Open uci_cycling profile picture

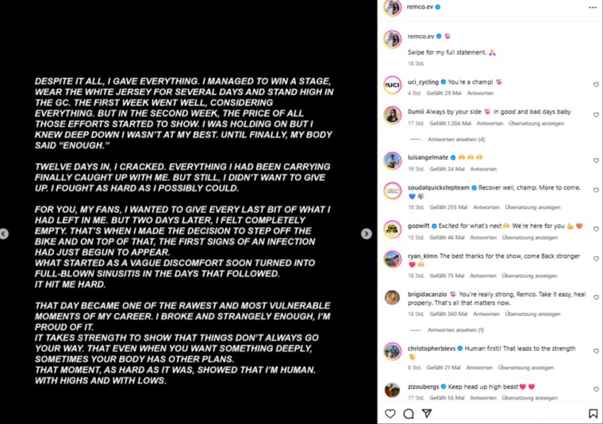click(392, 85)
